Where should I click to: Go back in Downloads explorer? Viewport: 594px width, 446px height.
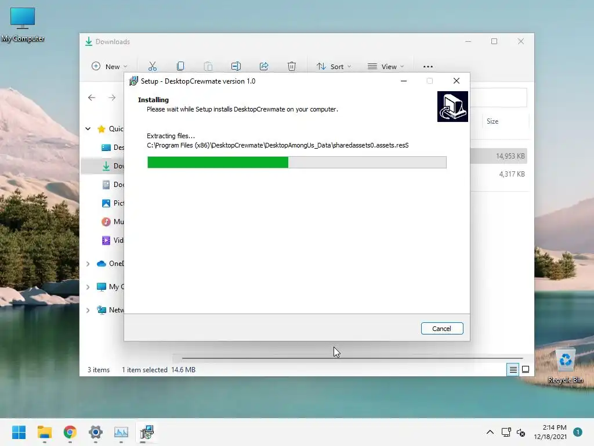[92, 98]
